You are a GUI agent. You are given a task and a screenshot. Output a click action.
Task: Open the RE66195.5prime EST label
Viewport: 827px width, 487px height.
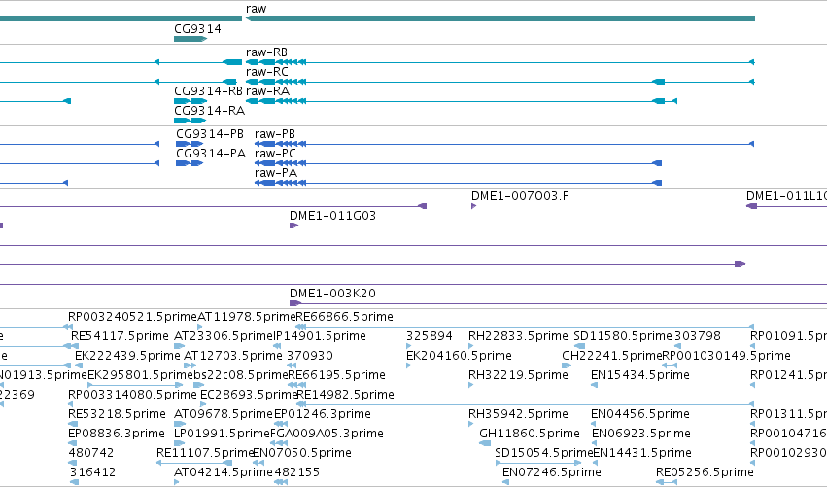(x=337, y=375)
